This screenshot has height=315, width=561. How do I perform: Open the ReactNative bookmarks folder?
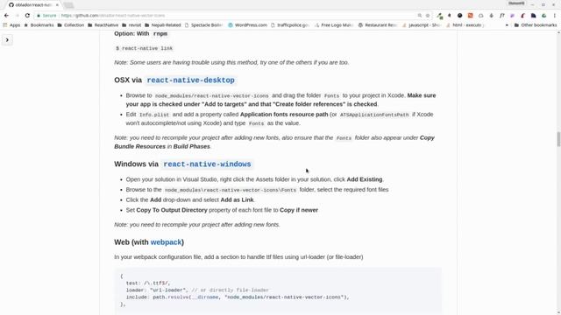[103, 25]
